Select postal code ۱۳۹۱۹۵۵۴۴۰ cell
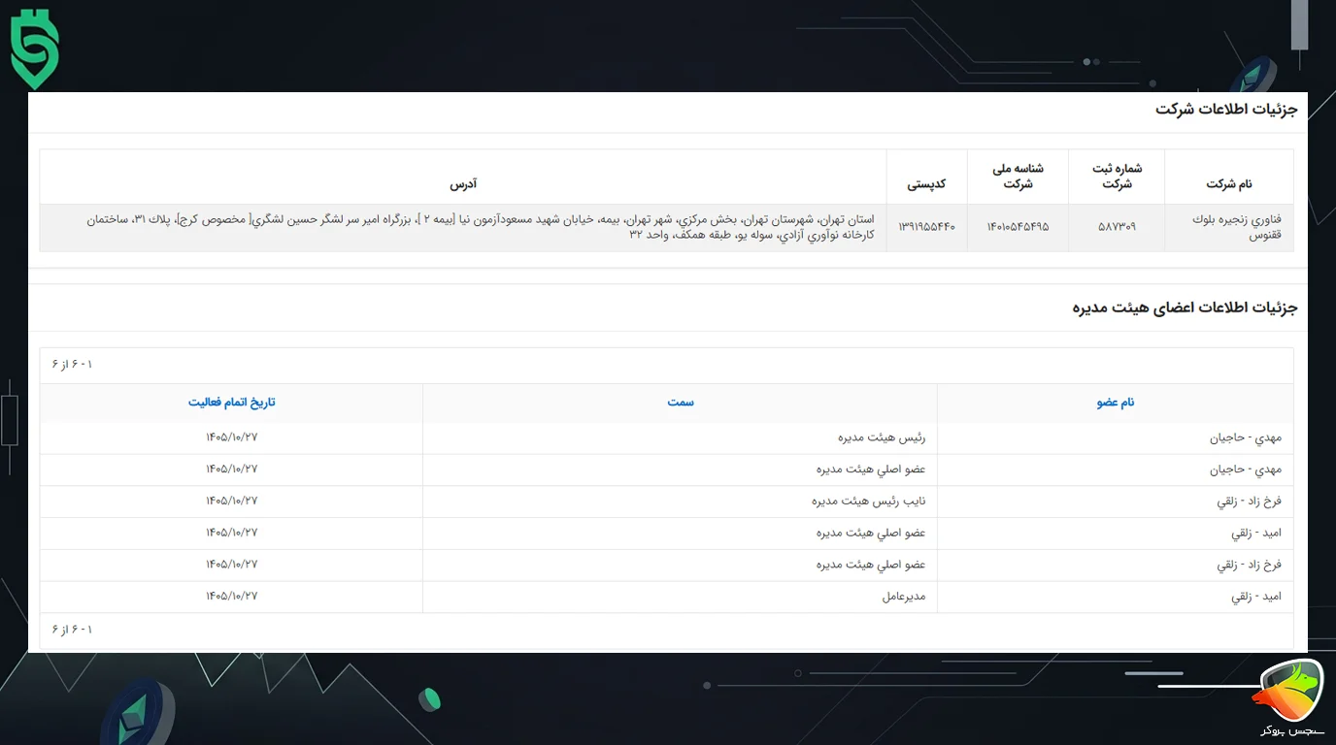 [x=926, y=228]
